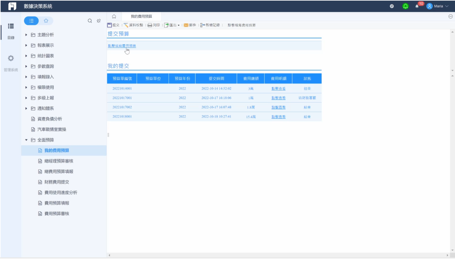Open the Maria user menu
Viewport: 455px width, 259px height.
(x=437, y=6)
